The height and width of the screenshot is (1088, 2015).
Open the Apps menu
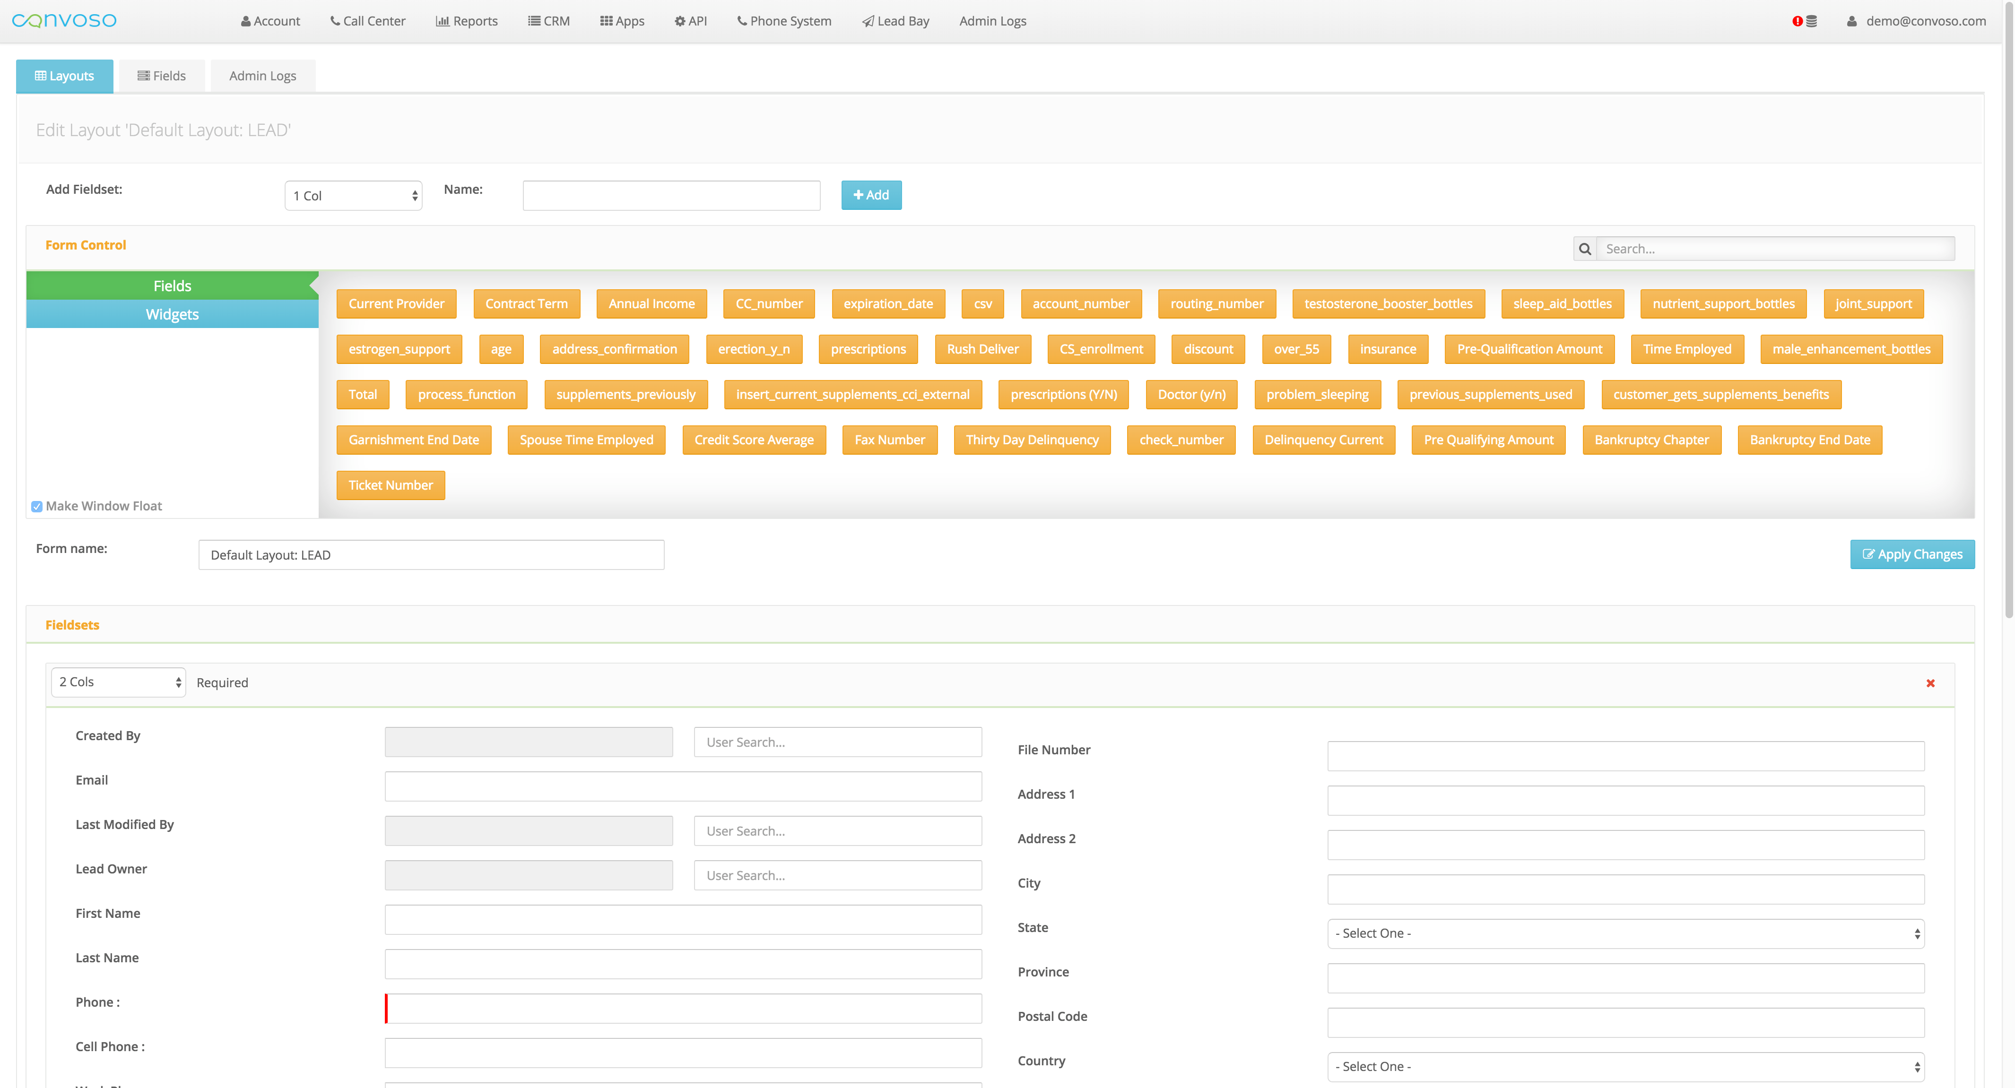(x=622, y=21)
